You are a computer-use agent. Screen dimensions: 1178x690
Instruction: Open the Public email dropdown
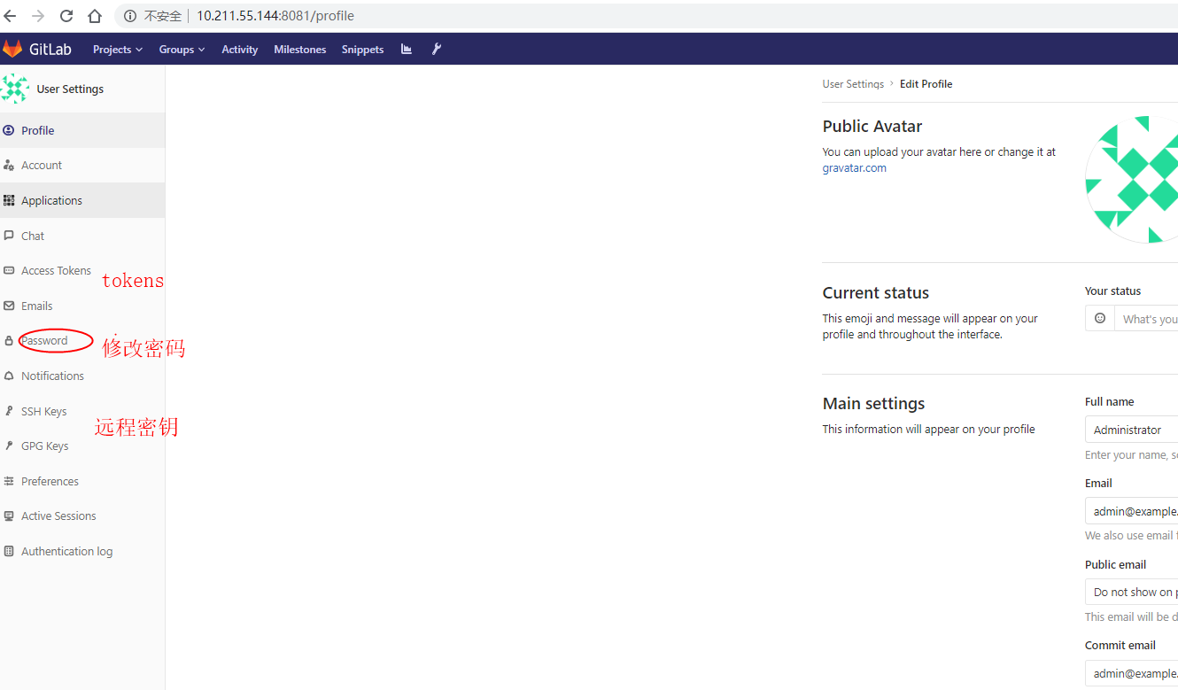click(1132, 592)
